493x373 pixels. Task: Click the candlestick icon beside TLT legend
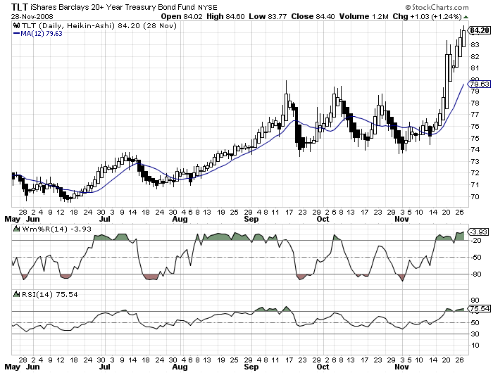coord(17,24)
